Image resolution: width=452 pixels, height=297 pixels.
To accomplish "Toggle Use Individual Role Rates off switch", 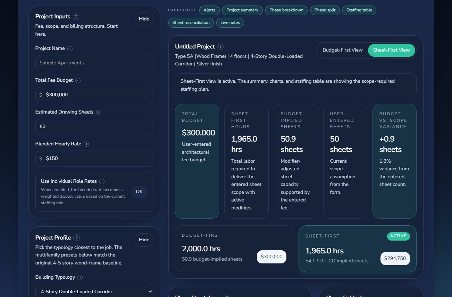I will click(x=139, y=192).
